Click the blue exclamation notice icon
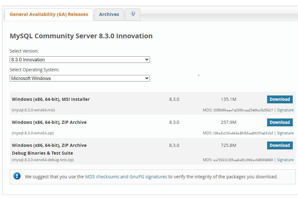Screen dimensions: 298x201 [17, 176]
